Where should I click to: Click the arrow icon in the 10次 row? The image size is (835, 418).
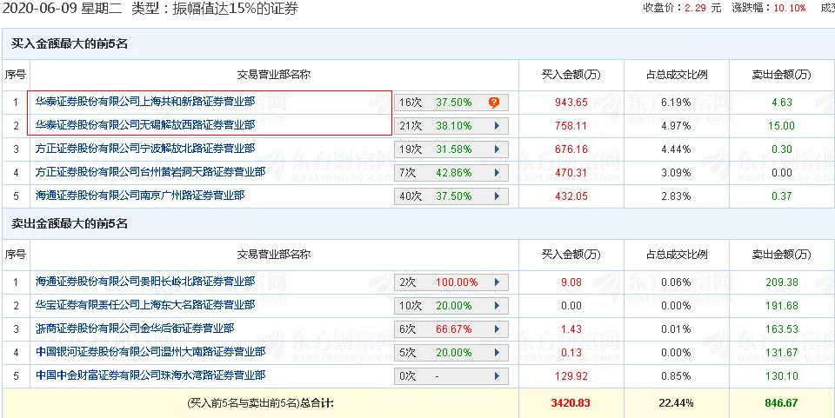click(496, 306)
